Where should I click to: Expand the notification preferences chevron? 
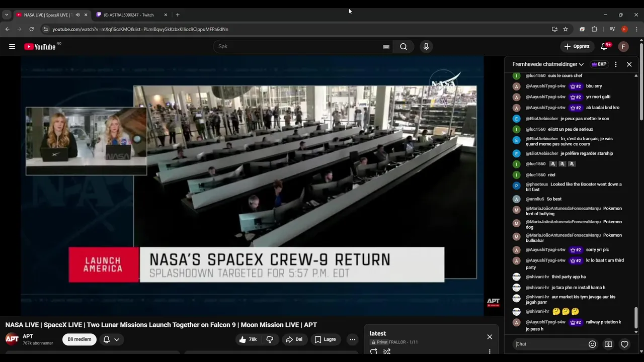(x=117, y=339)
